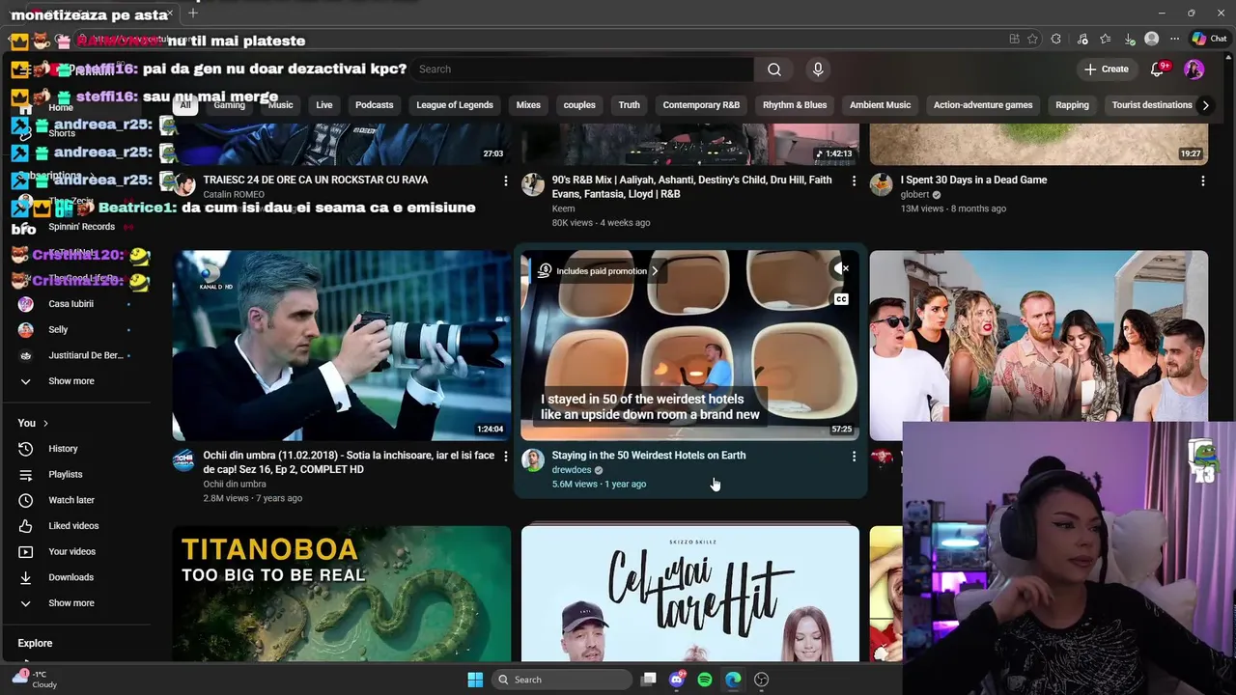Open Spinnin' Records subscription

click(82, 227)
